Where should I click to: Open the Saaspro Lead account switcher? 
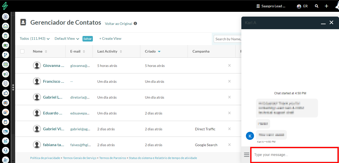click(x=271, y=6)
